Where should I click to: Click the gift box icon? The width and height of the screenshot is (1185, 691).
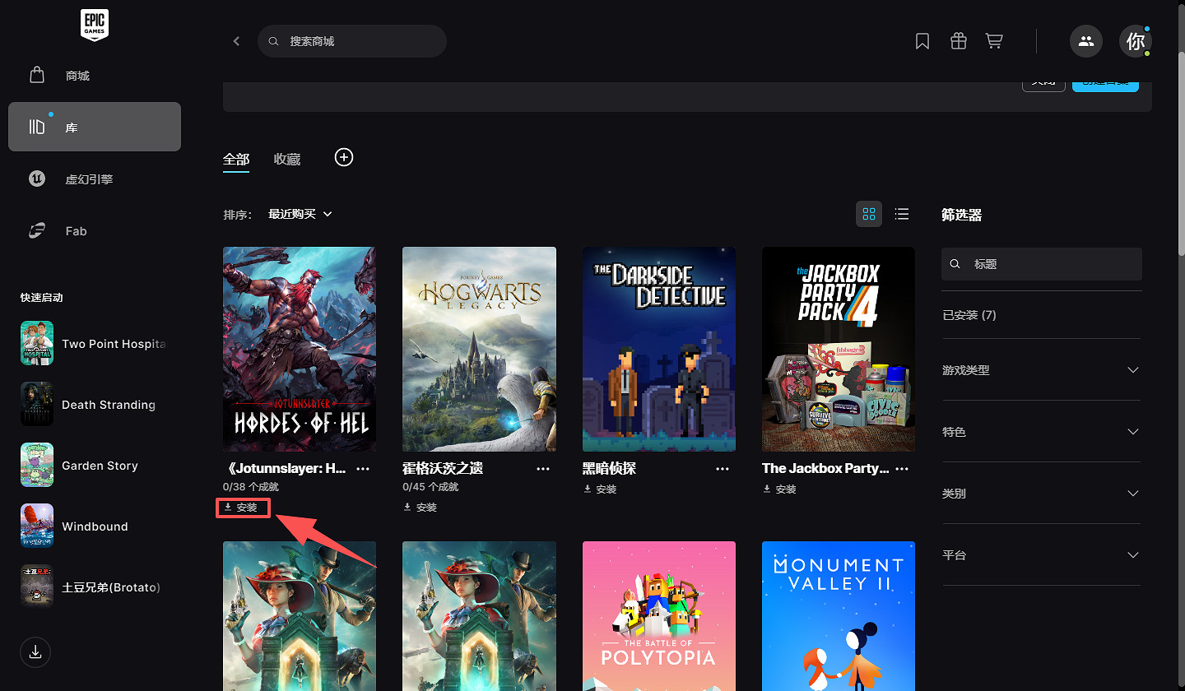pos(958,41)
